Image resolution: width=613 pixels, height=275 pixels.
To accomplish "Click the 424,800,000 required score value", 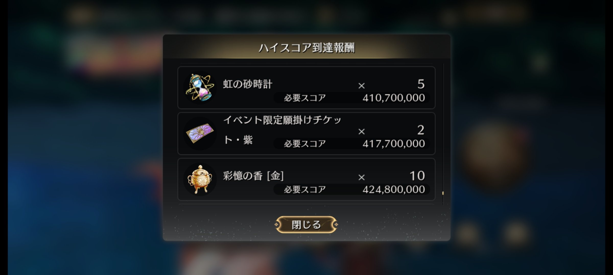I will click(x=394, y=189).
